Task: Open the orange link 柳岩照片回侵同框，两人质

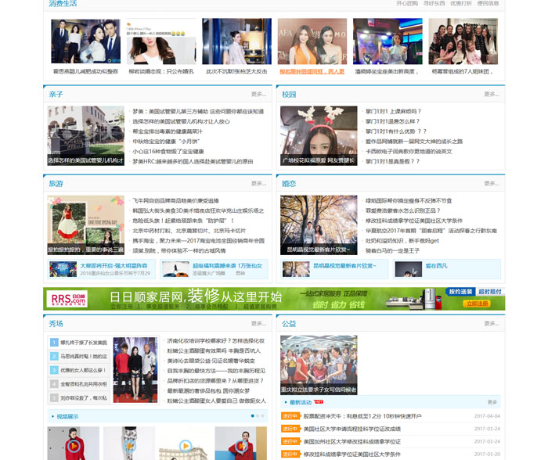Action: [312, 71]
